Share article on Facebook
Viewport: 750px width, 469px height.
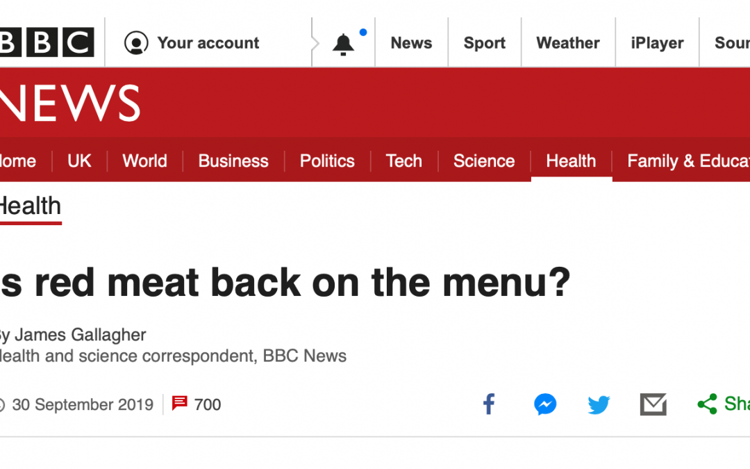489,404
